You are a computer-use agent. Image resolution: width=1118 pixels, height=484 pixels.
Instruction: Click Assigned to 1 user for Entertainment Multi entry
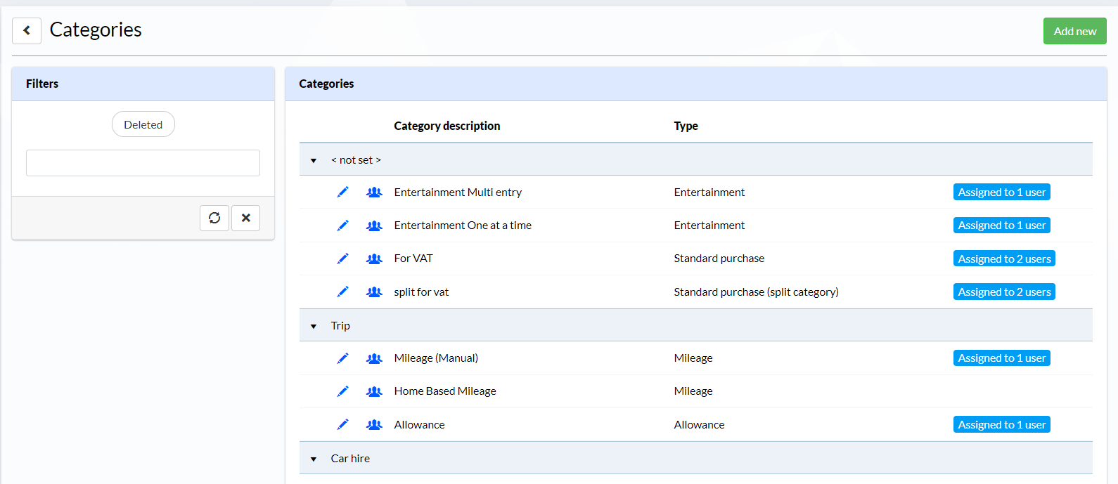pyautogui.click(x=1001, y=192)
